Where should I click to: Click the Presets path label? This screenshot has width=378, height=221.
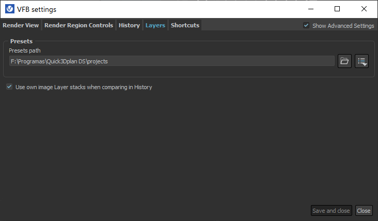25,50
